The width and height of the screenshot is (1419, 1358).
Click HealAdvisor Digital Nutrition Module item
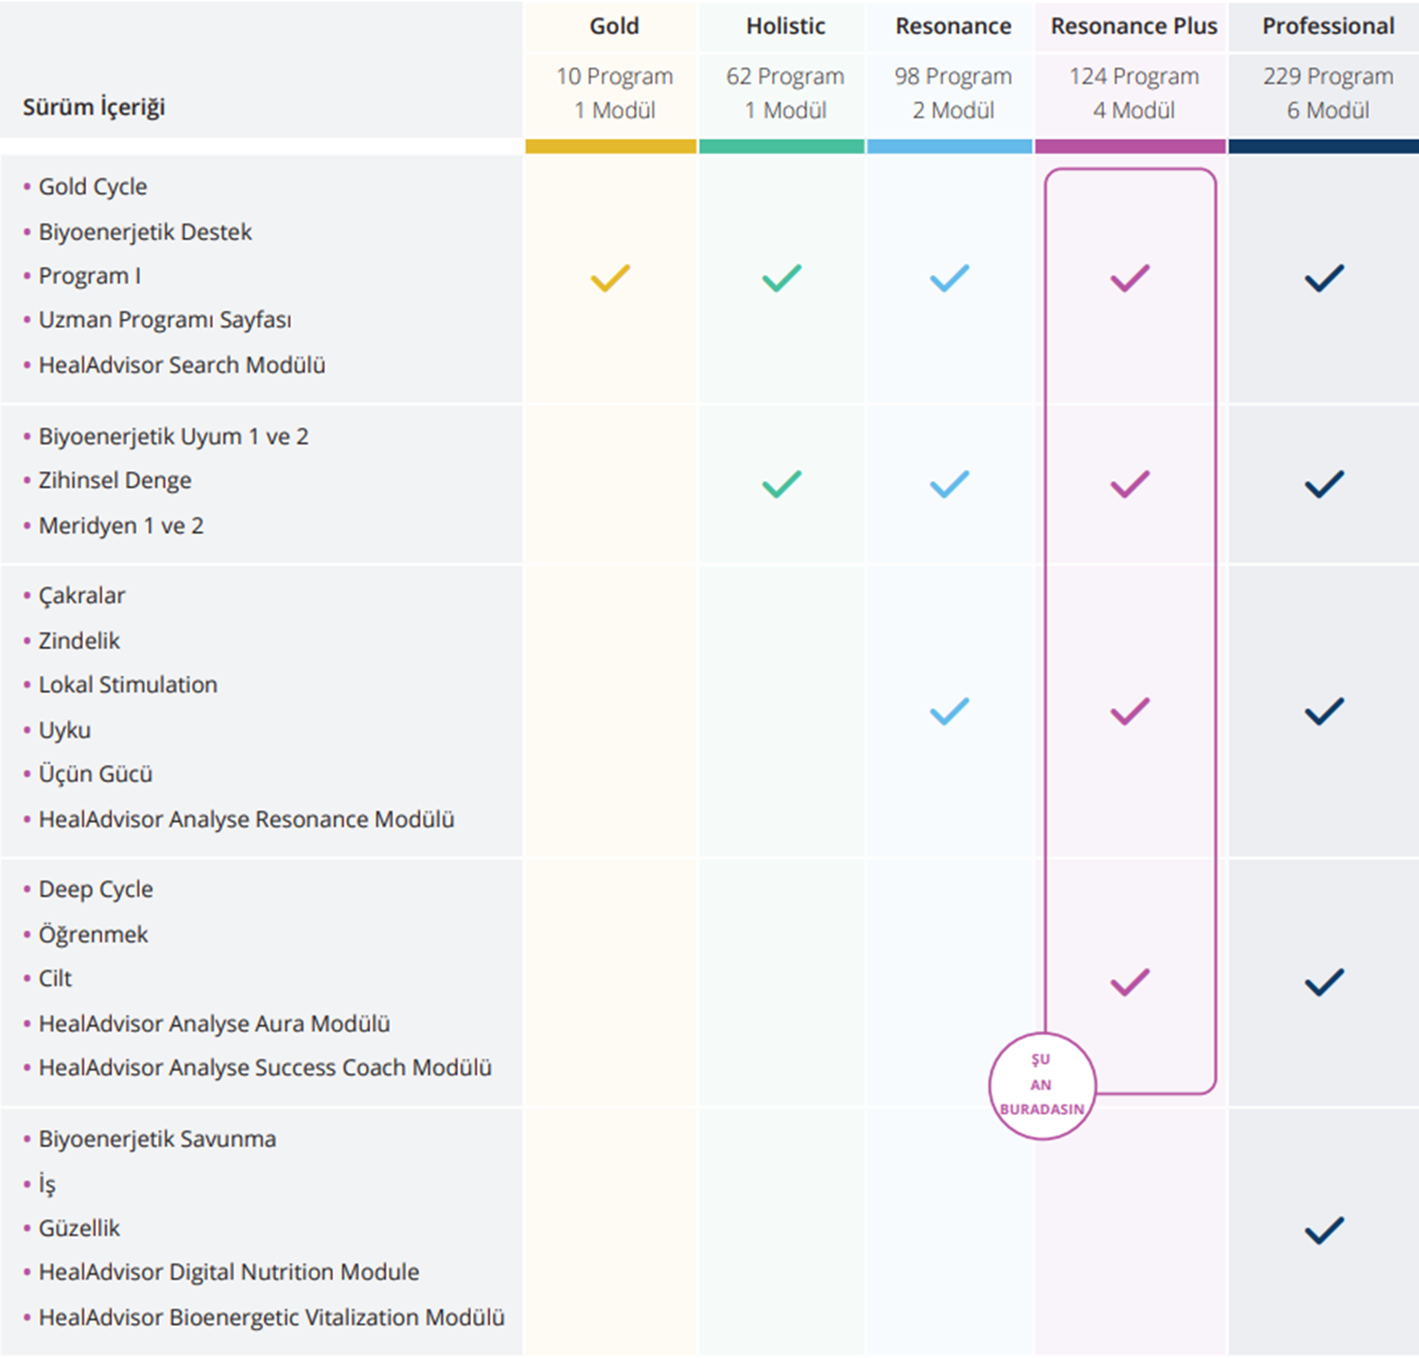tap(228, 1272)
